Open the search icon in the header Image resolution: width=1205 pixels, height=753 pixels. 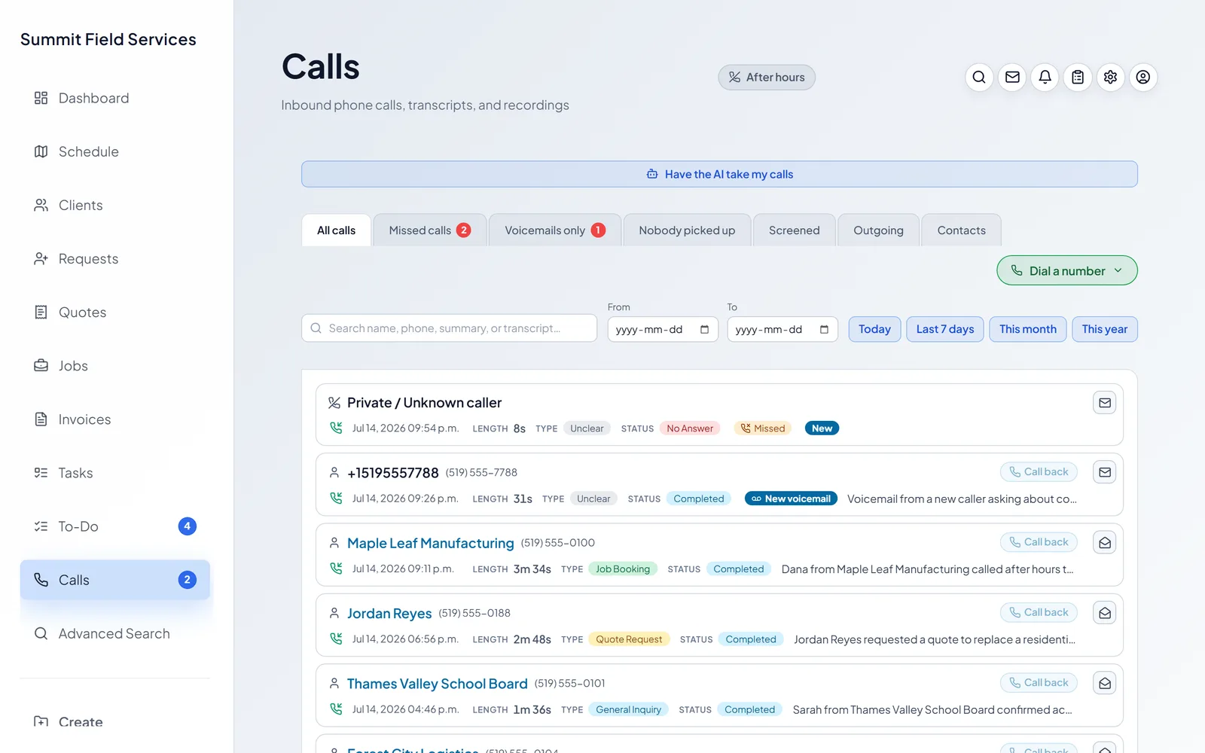pos(979,77)
